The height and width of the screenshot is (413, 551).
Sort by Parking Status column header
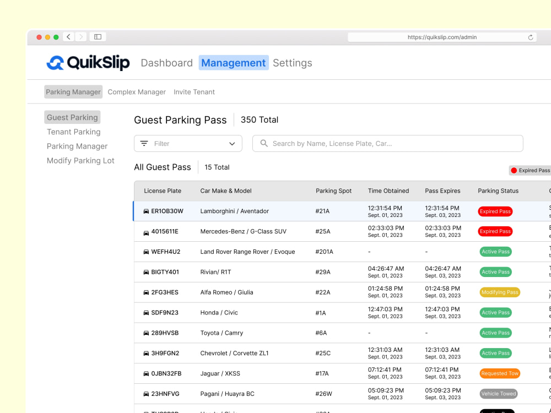pos(498,191)
